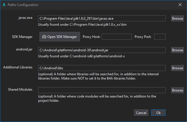
Task: Cancel the paths configuration changes
Action: tap(141, 113)
